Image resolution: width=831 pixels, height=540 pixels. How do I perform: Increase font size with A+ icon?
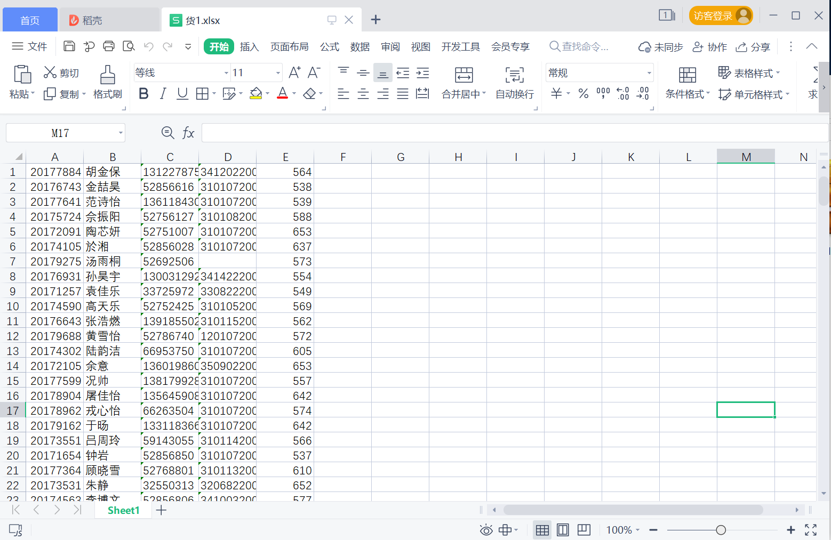coord(294,72)
